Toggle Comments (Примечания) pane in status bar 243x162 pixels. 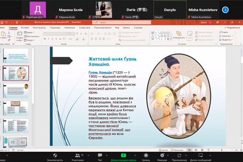click(177, 150)
